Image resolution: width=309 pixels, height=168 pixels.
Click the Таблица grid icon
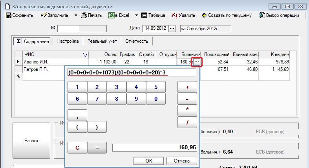144,15
